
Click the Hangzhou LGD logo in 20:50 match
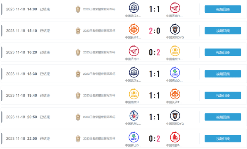tap(134, 116)
